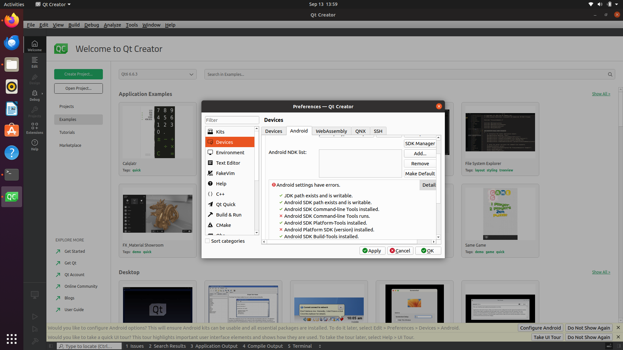Viewport: 623px width, 350px height.
Task: Open the Qt Creator menu in top bar
Action: click(52, 4)
